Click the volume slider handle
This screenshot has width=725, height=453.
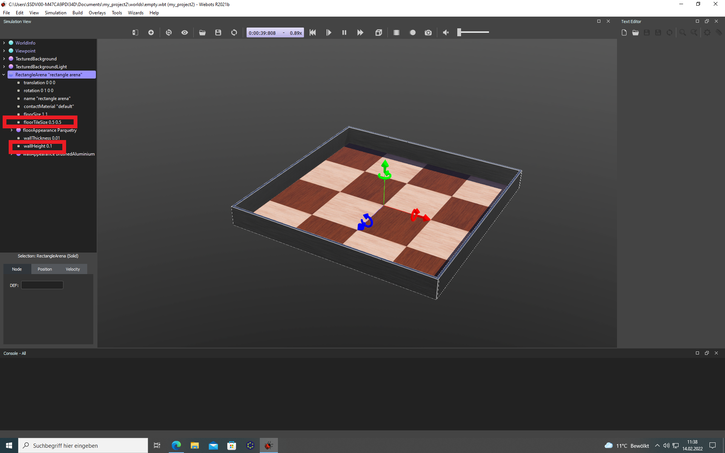pyautogui.click(x=459, y=32)
